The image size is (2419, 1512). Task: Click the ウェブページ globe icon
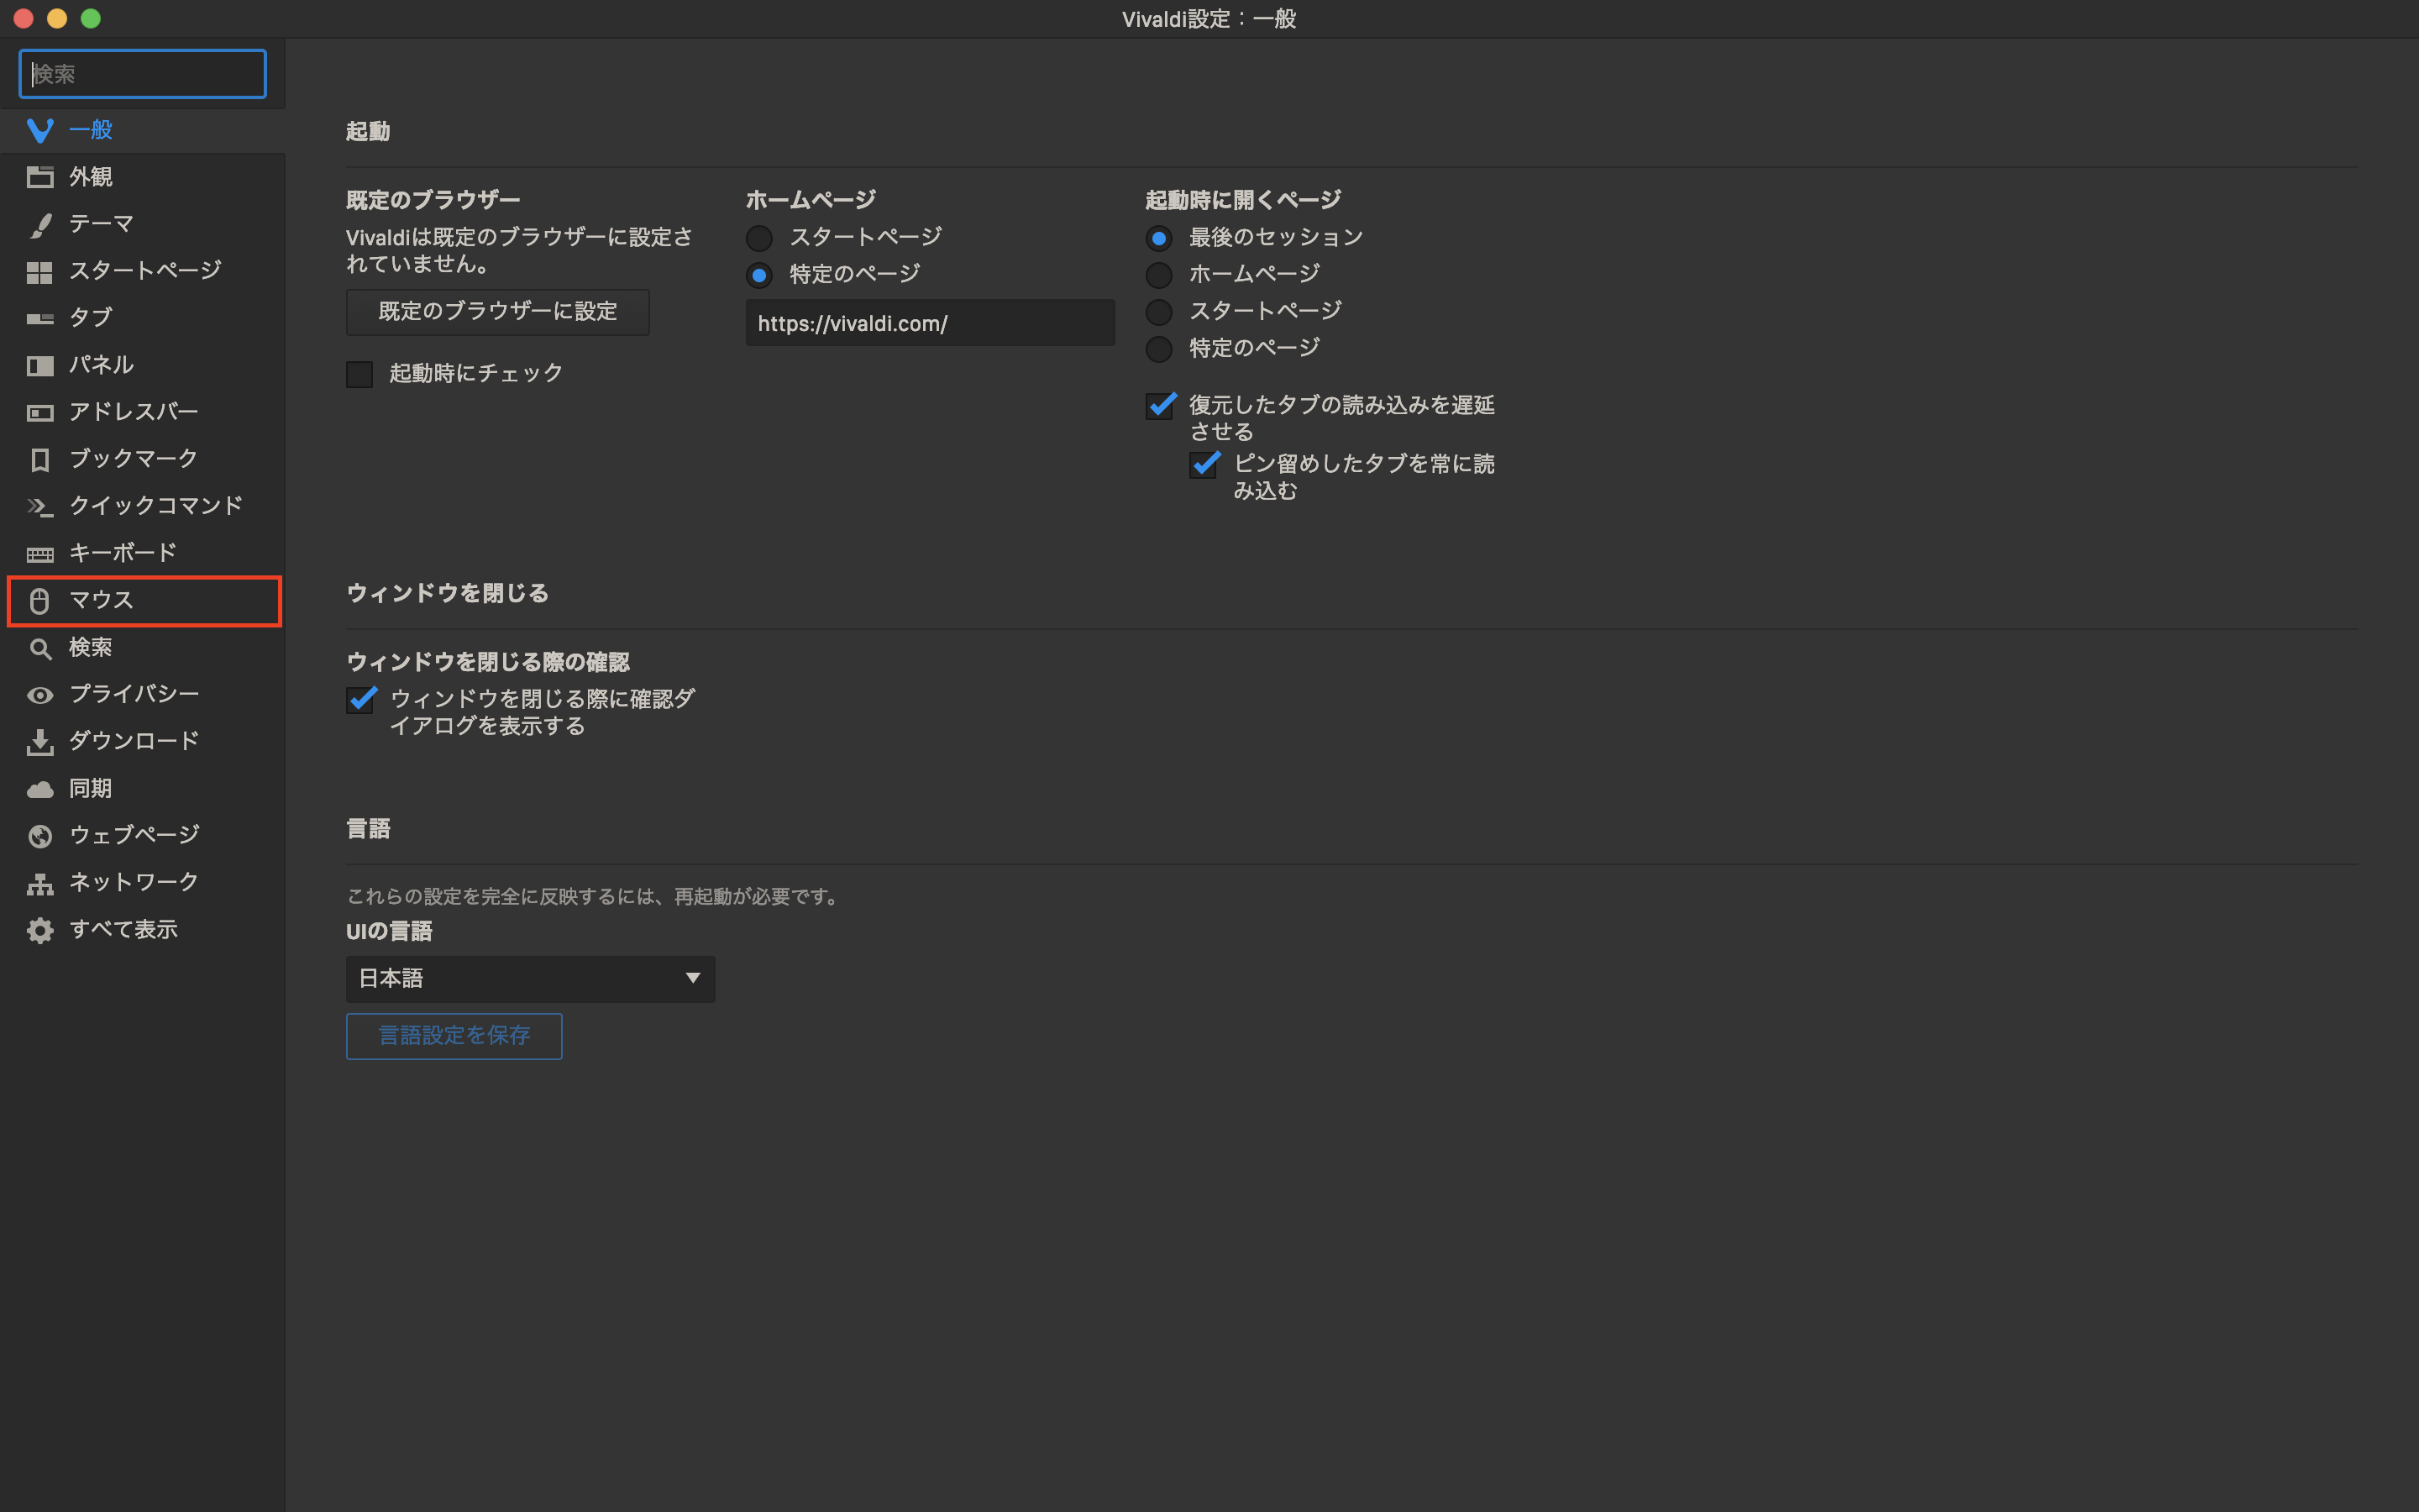pos(40,835)
